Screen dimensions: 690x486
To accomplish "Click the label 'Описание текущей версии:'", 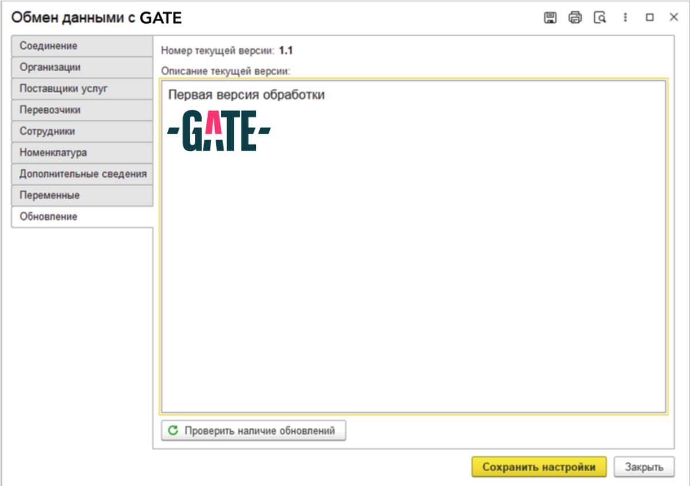I will pos(226,72).
